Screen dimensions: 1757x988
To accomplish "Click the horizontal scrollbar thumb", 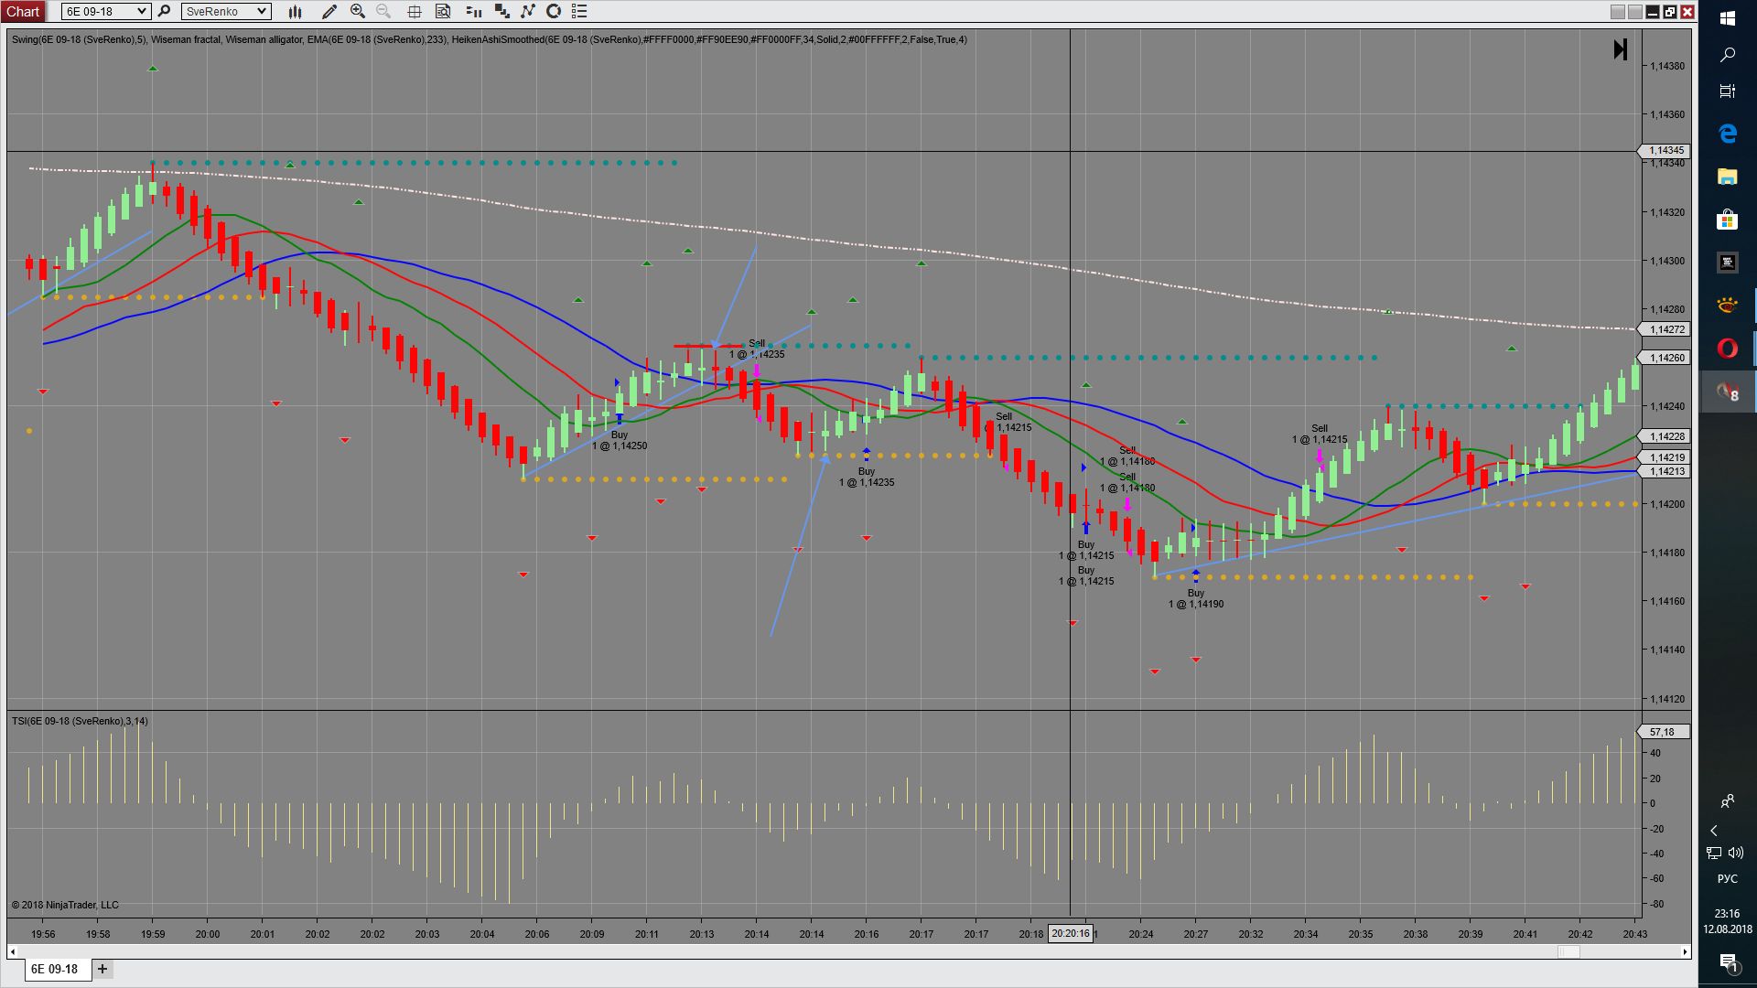I will [1569, 951].
